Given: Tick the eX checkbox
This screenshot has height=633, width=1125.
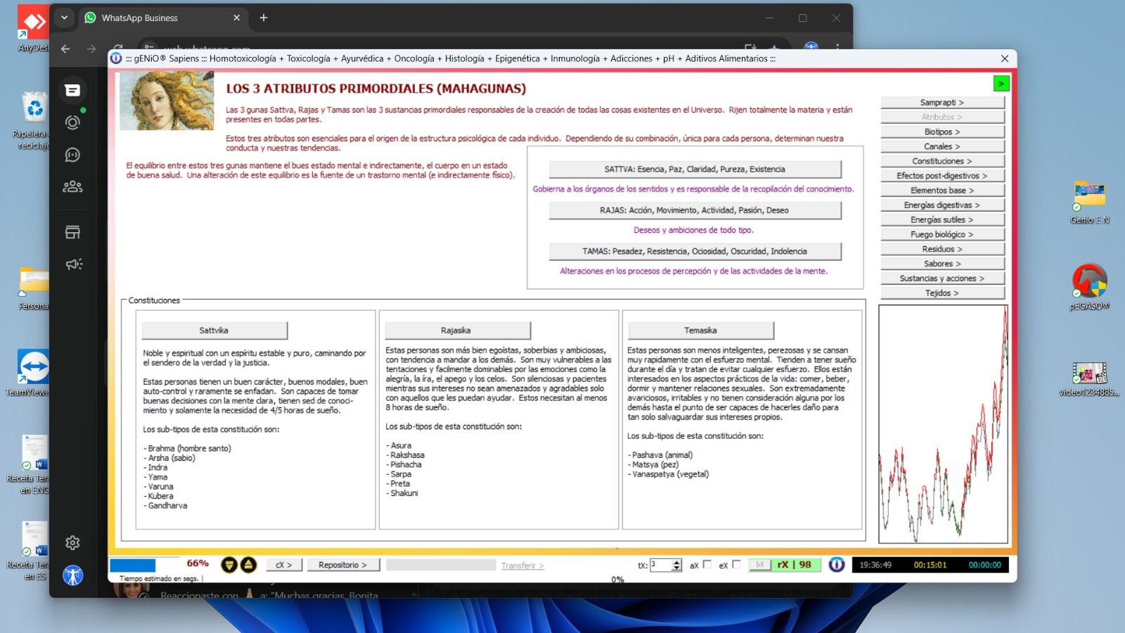Looking at the screenshot, I should [736, 564].
